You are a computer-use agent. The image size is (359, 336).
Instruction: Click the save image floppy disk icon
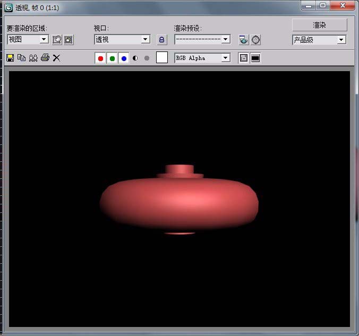pos(10,58)
